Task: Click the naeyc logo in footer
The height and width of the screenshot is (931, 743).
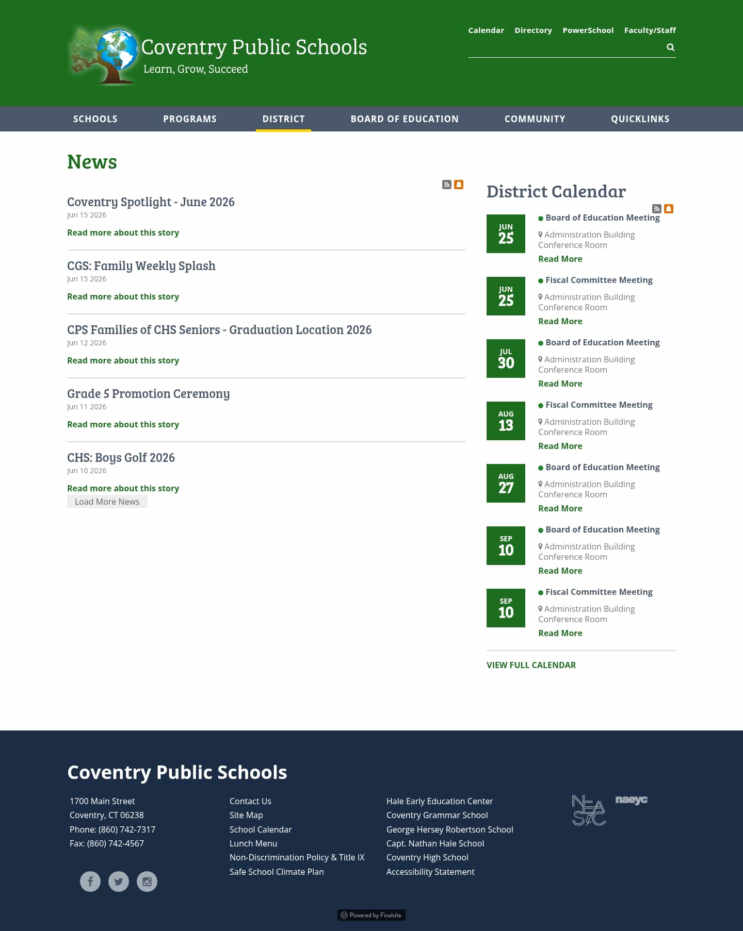Action: [x=632, y=800]
